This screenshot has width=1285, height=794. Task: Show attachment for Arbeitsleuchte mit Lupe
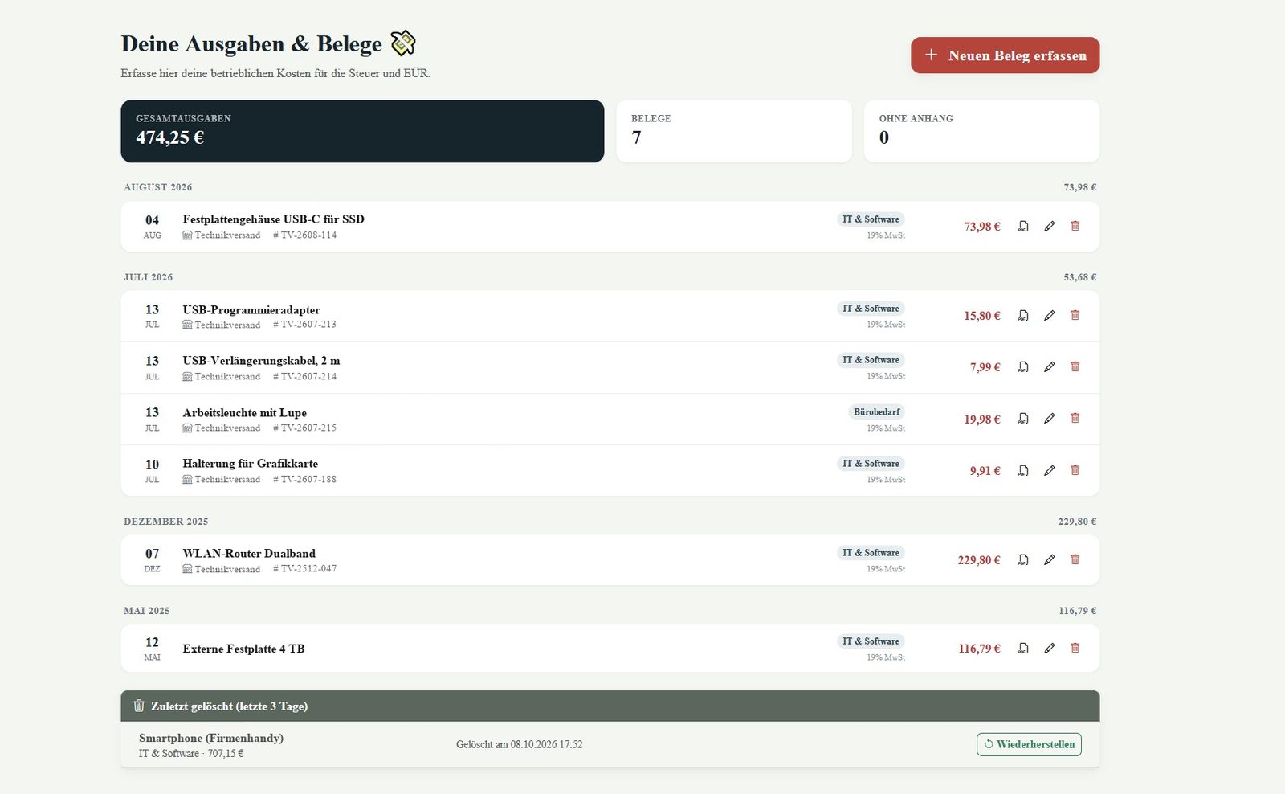pos(1023,419)
